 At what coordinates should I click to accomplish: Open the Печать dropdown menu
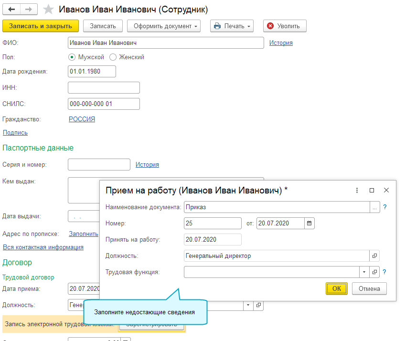232,26
